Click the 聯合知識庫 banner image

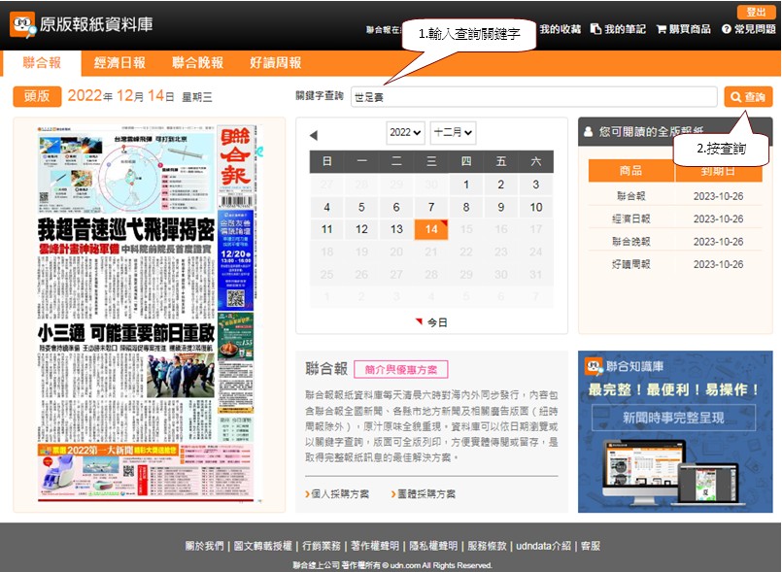click(x=675, y=431)
